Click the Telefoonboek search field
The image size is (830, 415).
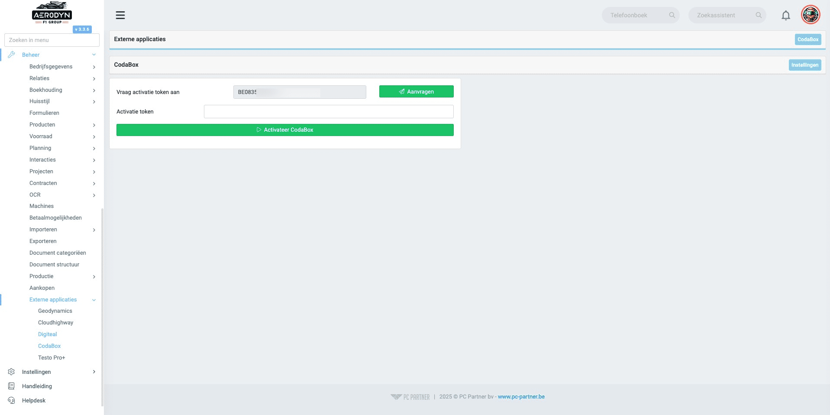[x=641, y=15]
